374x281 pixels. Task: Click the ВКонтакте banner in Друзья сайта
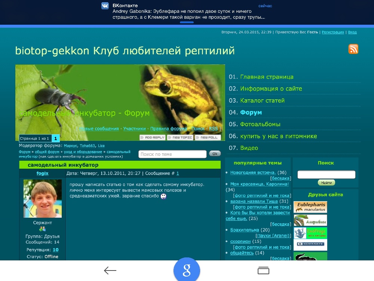310,244
